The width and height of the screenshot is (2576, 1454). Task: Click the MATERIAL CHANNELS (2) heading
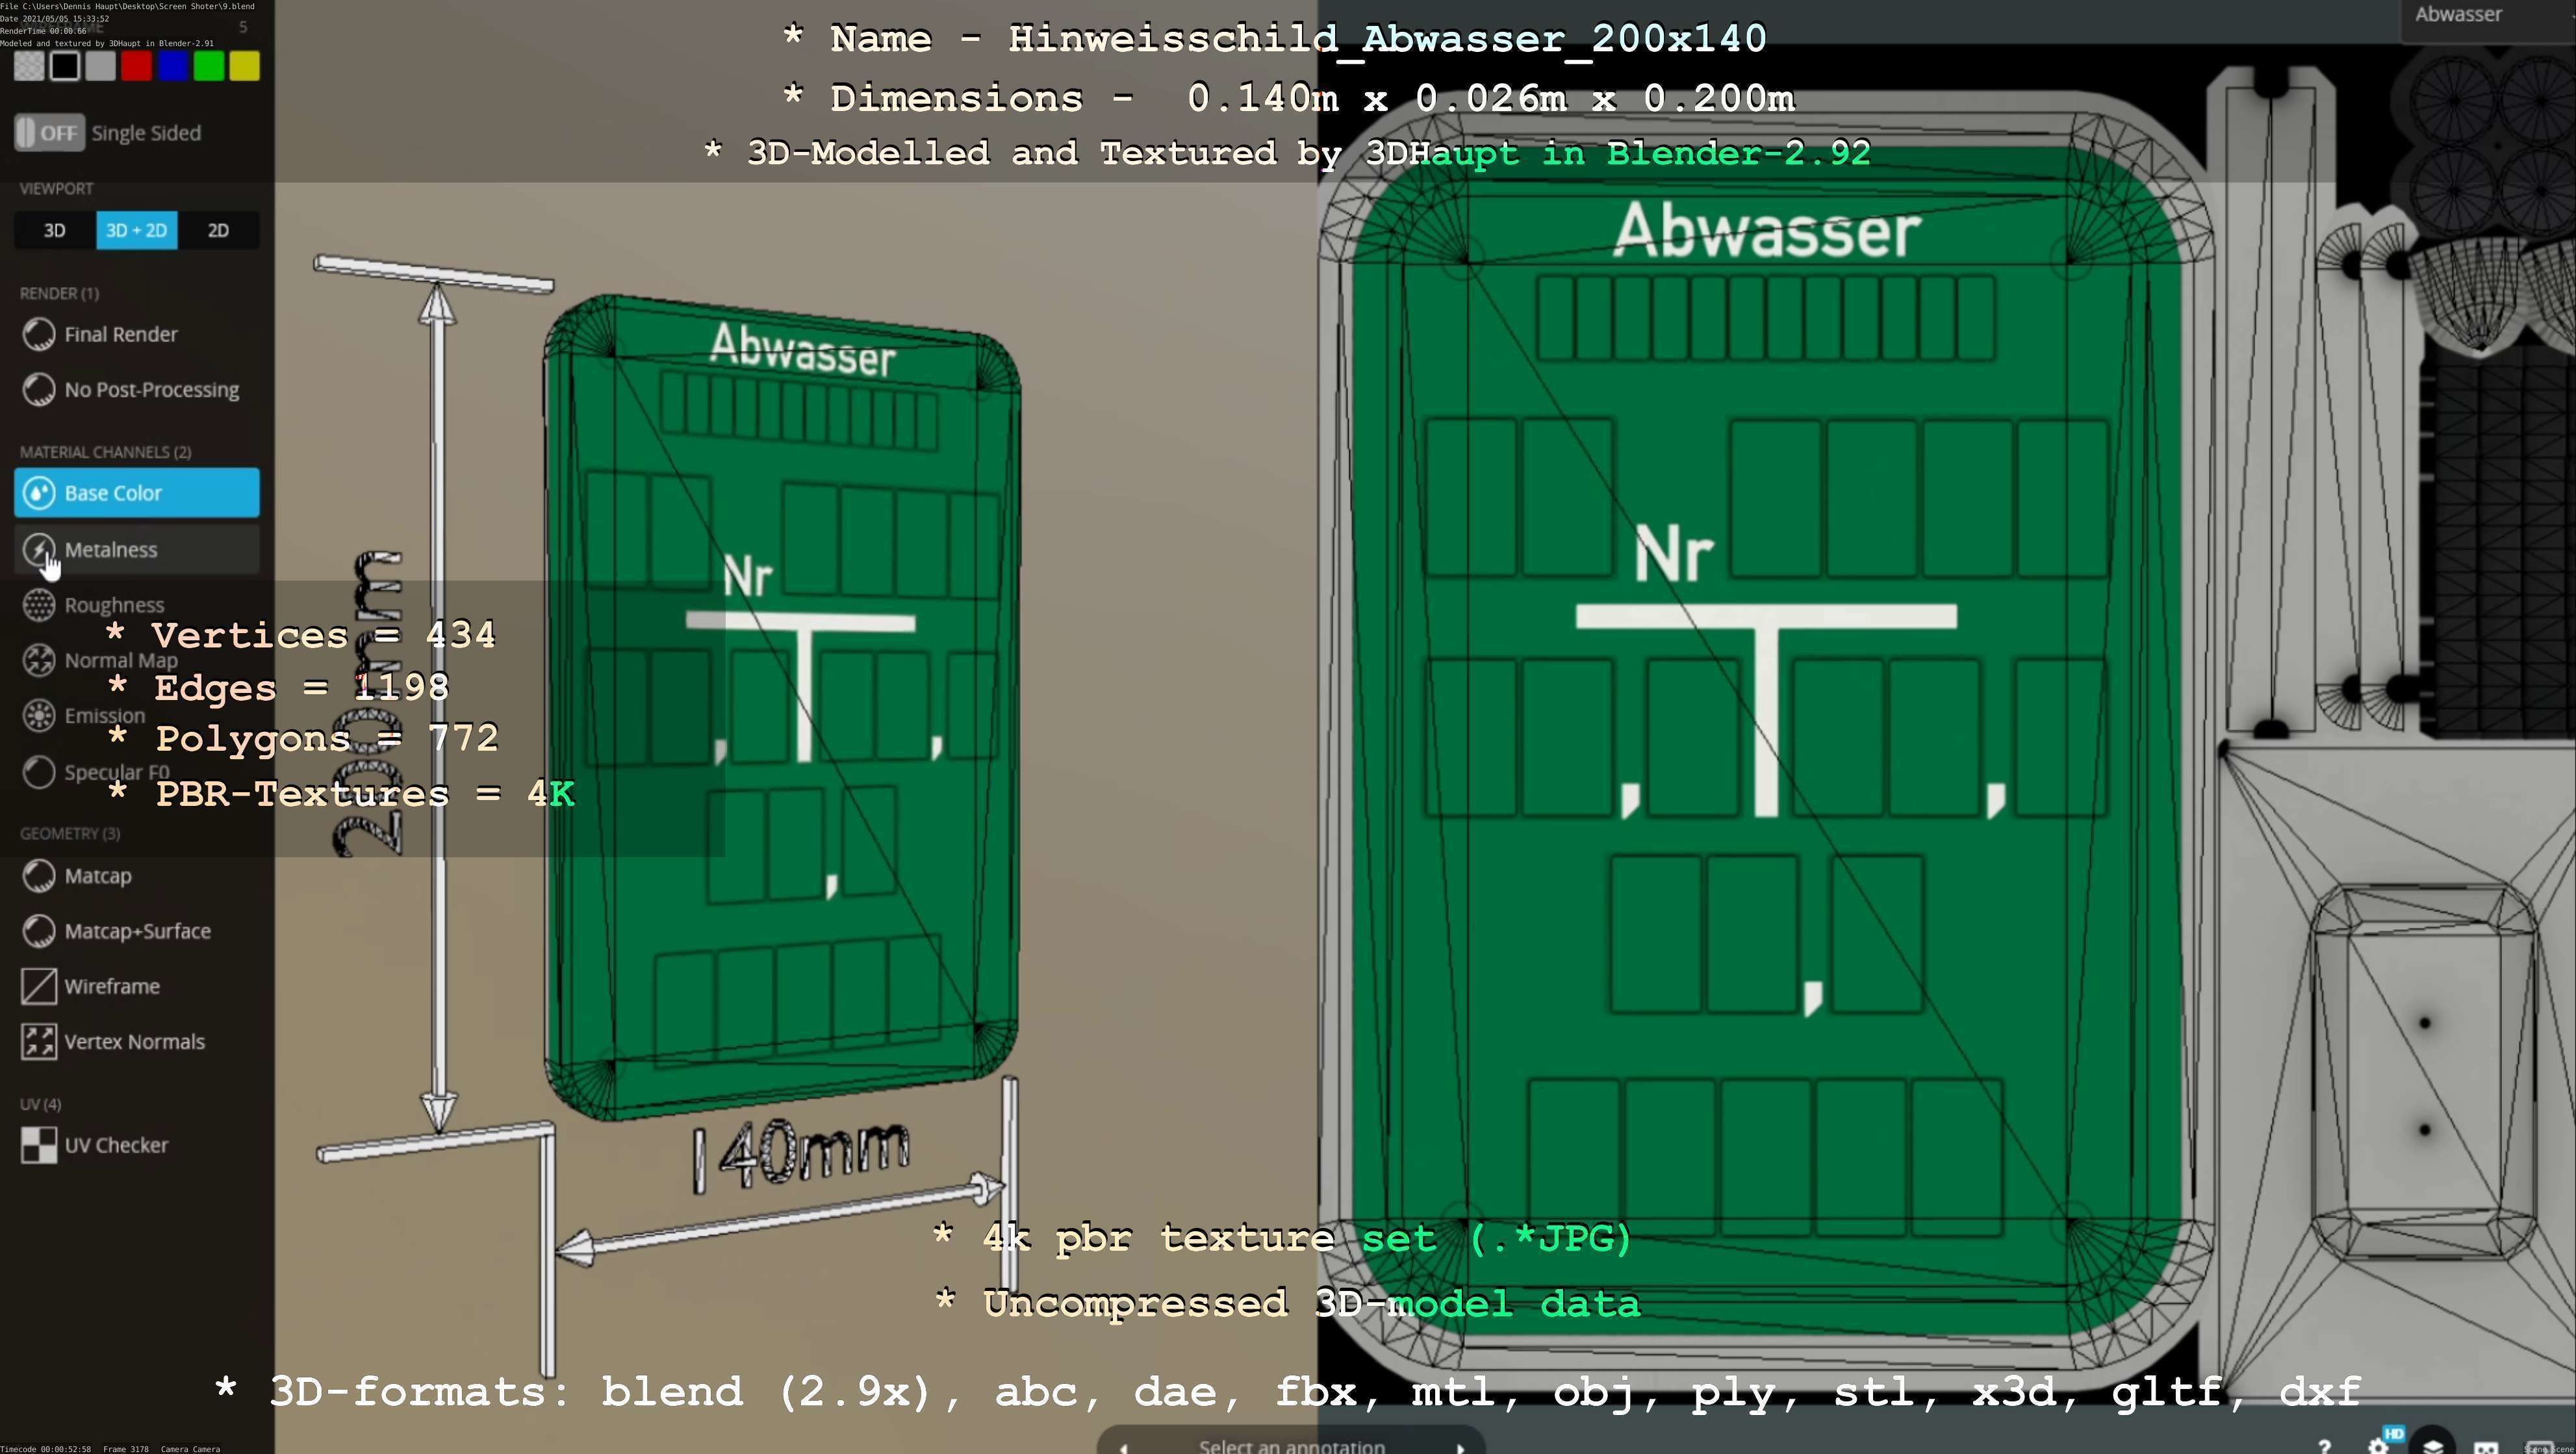[x=105, y=452]
